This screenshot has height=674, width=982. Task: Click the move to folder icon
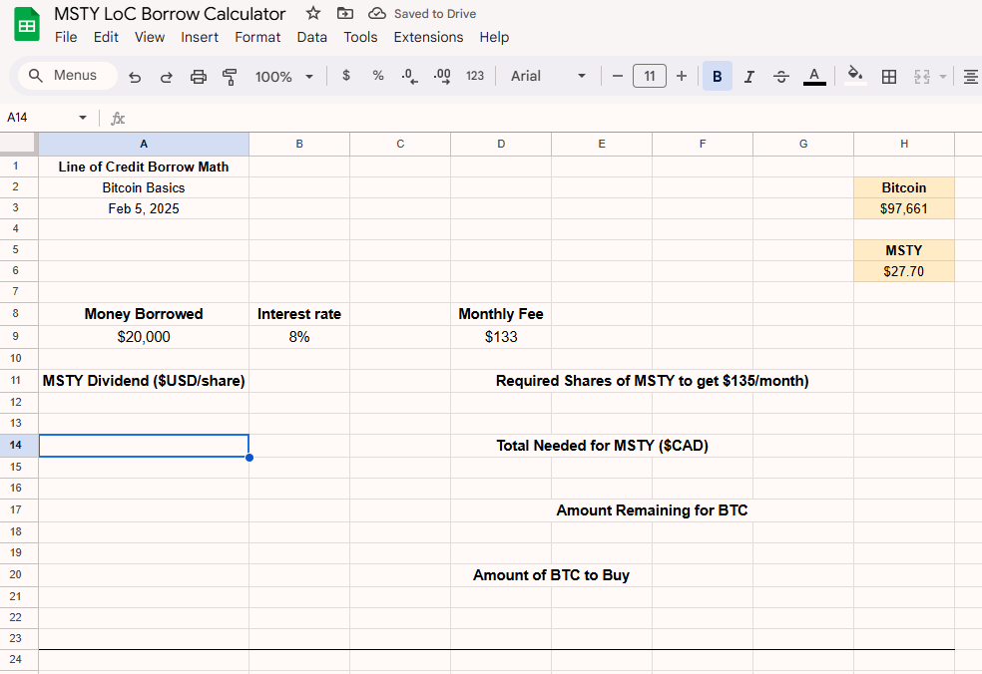click(345, 13)
